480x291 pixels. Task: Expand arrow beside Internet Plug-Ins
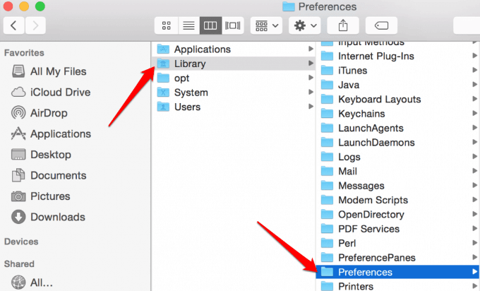[x=474, y=55]
